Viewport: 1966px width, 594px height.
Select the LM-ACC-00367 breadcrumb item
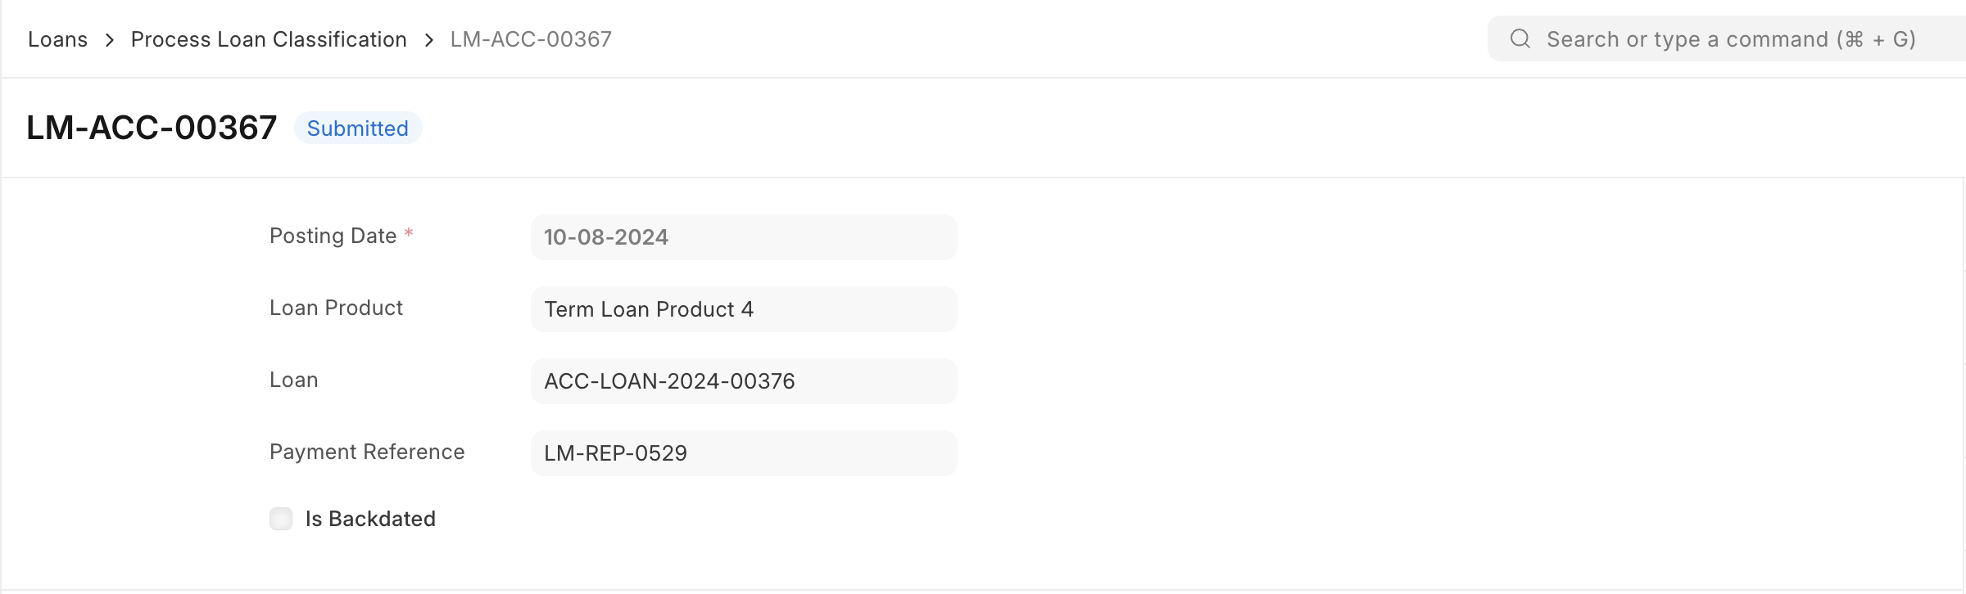[x=531, y=39]
